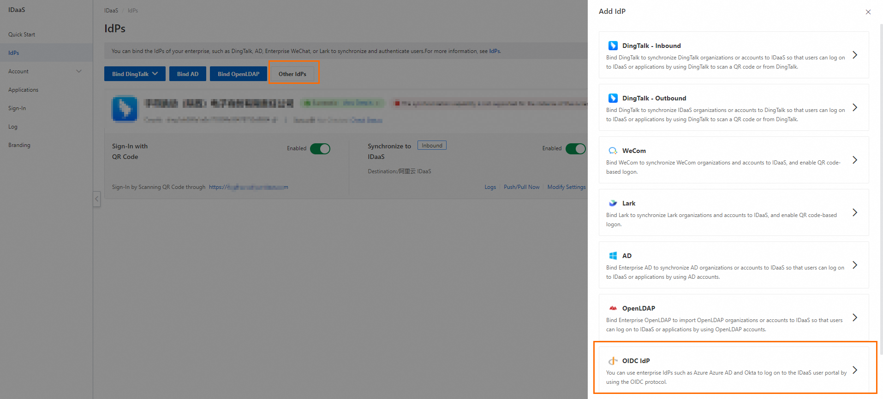Open the QR code sign-in https URL

(249, 187)
